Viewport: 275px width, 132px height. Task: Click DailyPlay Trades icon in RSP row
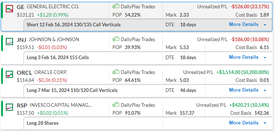(x=116, y=105)
